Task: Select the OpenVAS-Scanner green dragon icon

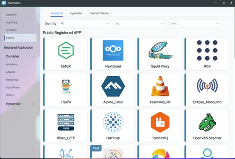Action: 207,122
